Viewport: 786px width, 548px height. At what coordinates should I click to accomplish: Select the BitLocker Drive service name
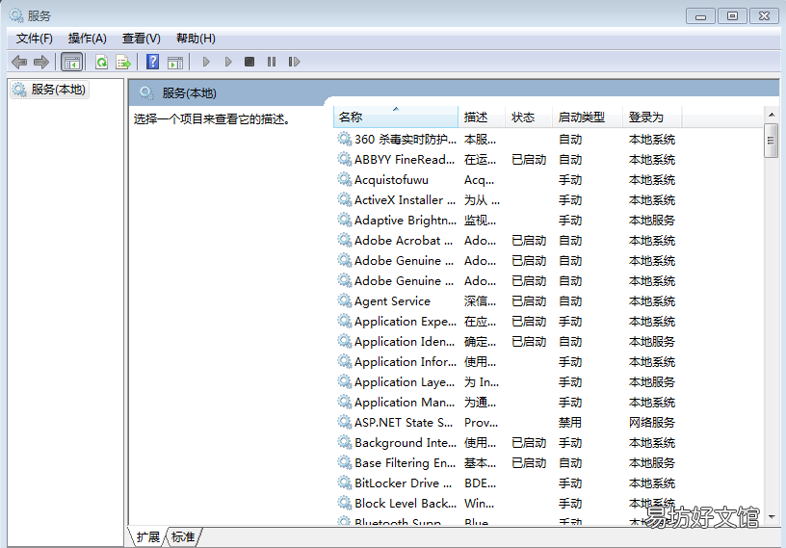tap(404, 483)
